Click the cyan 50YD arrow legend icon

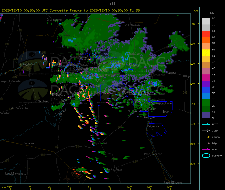[x=206, y=124]
